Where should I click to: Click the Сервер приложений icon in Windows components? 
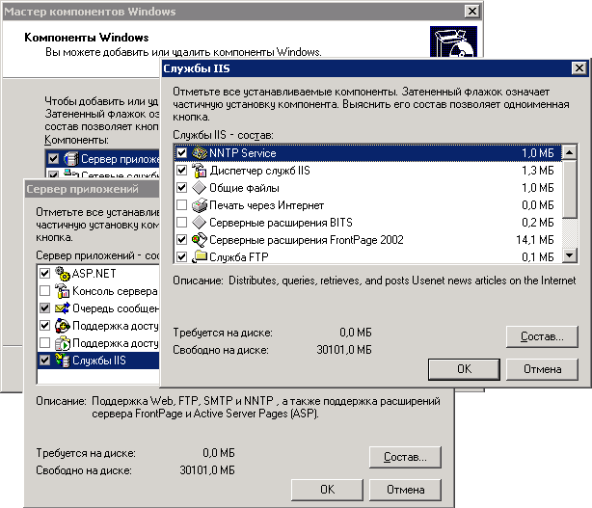[x=71, y=159]
